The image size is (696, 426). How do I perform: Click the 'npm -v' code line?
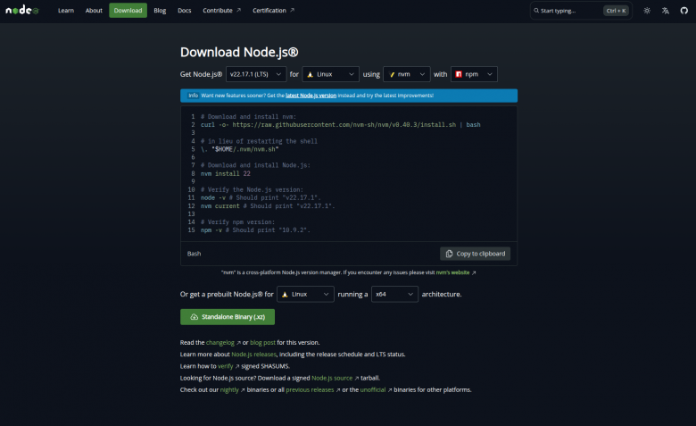(x=255, y=230)
